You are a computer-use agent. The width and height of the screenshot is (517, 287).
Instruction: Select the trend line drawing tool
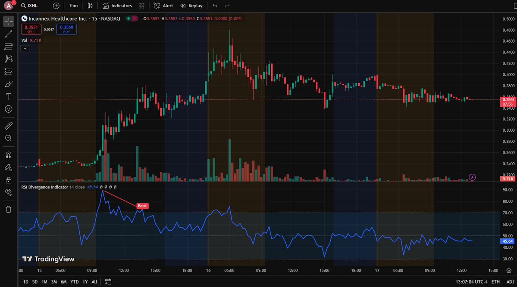click(x=9, y=34)
